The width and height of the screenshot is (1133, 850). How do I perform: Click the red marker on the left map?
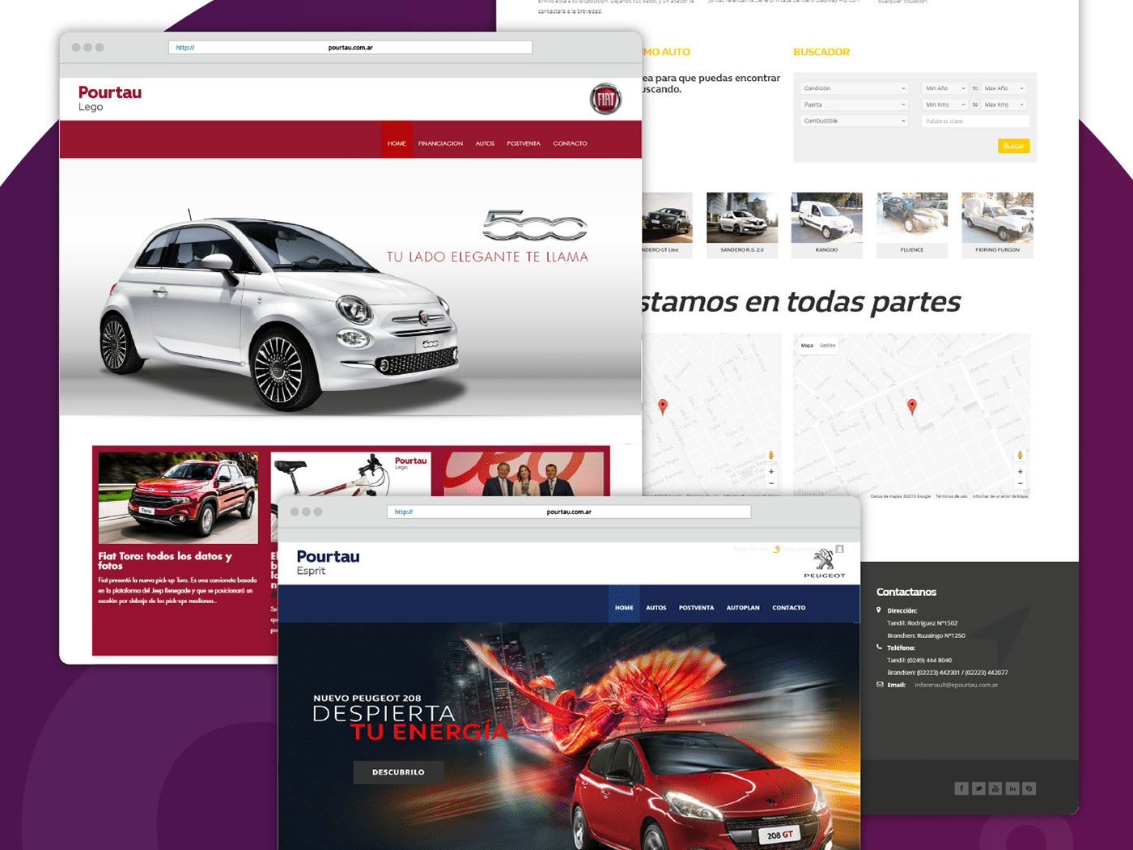click(x=663, y=406)
